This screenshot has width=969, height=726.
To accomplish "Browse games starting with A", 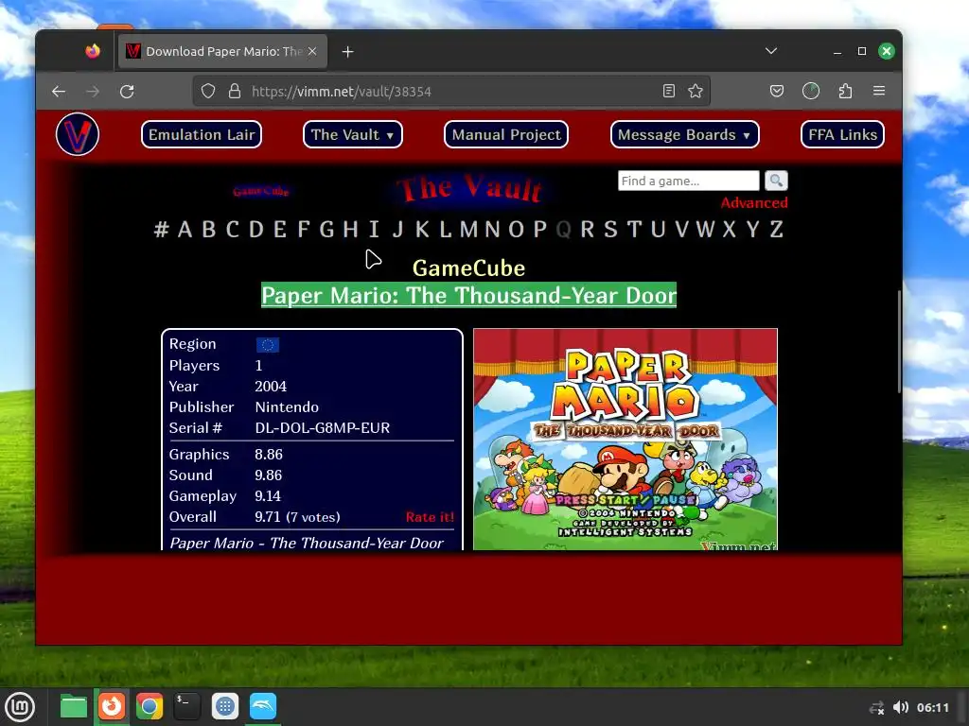I will (185, 230).
